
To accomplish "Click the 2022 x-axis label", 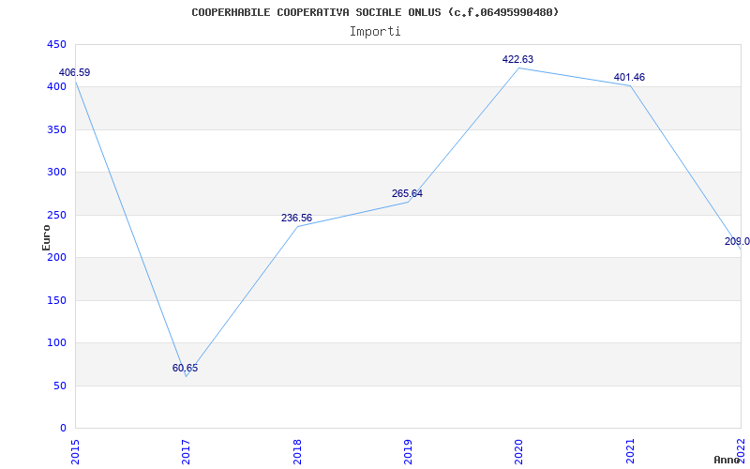I will tap(741, 452).
